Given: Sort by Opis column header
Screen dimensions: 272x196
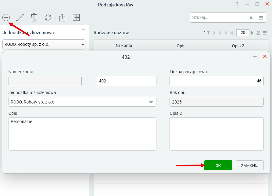Looking at the screenshot, I should [x=181, y=46].
